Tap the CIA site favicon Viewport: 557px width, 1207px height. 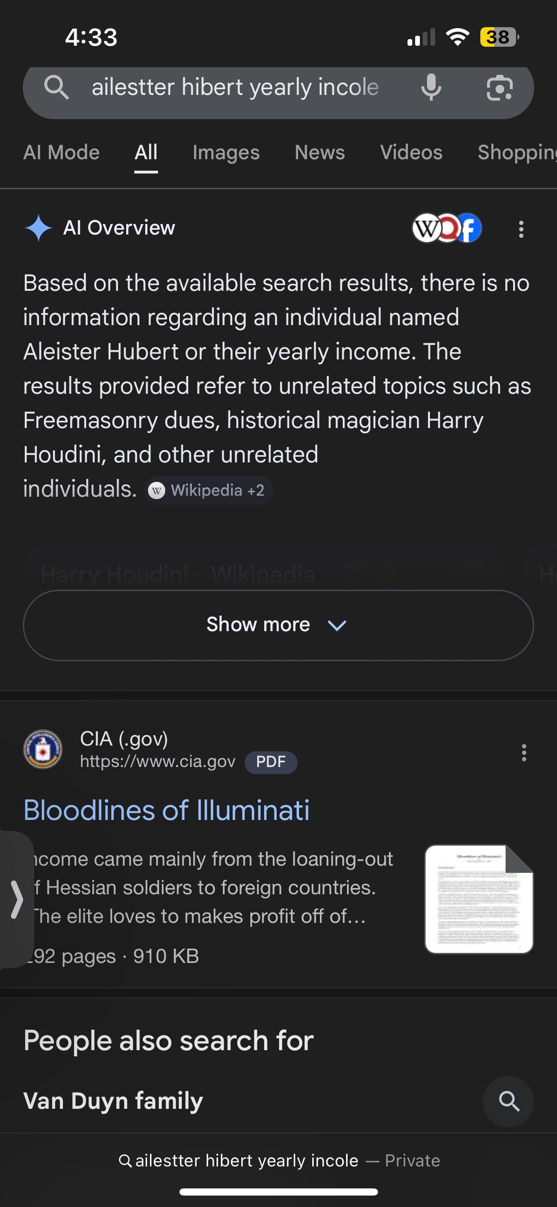click(x=43, y=749)
